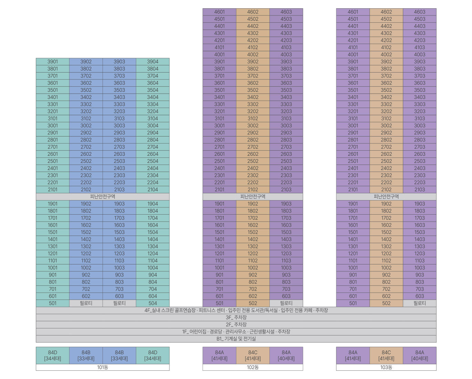Click unit 4603 in building 103동
This screenshot has width=472, height=379.
420,12
